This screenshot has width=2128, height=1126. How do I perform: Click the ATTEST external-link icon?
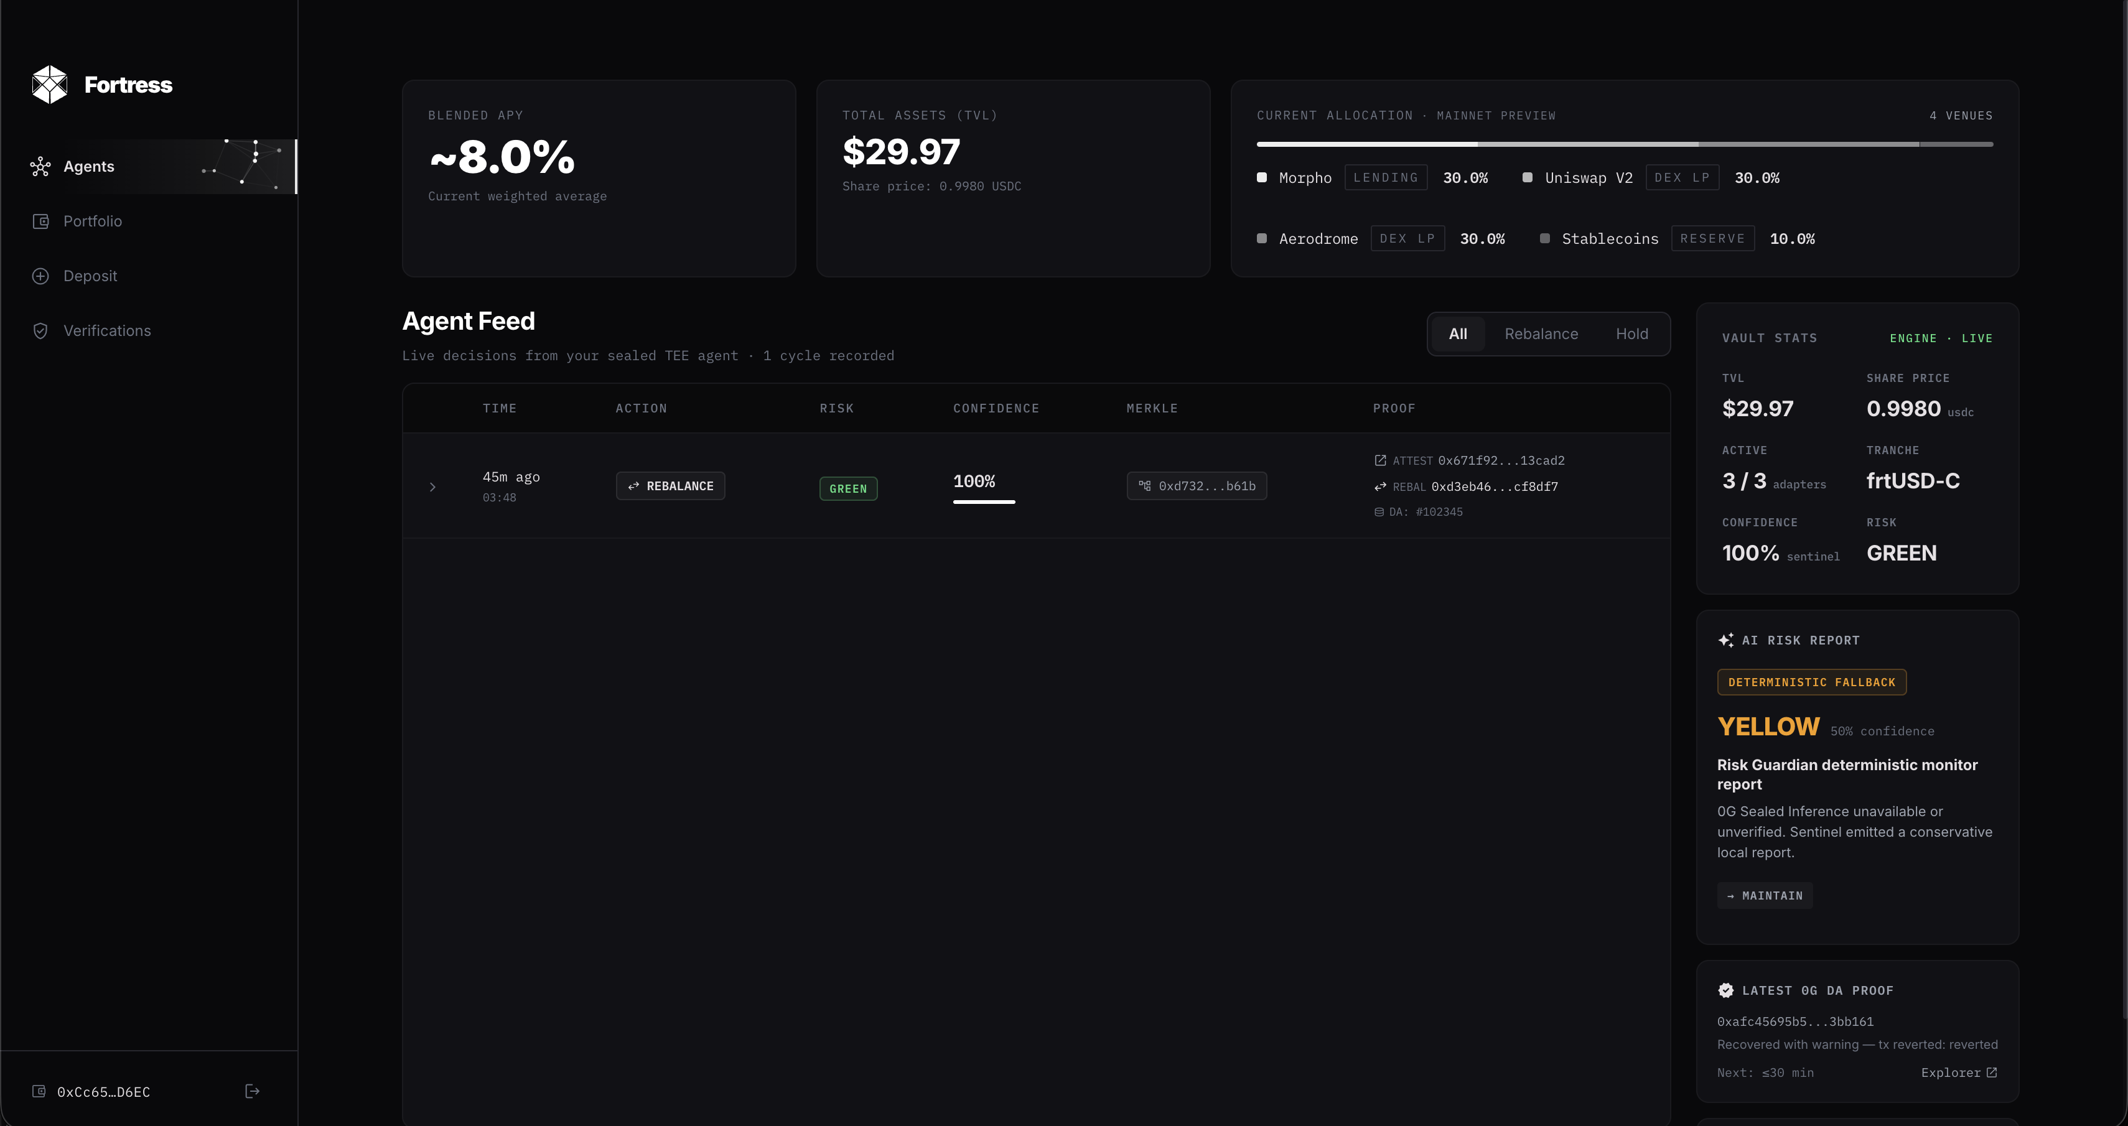[x=1379, y=460]
